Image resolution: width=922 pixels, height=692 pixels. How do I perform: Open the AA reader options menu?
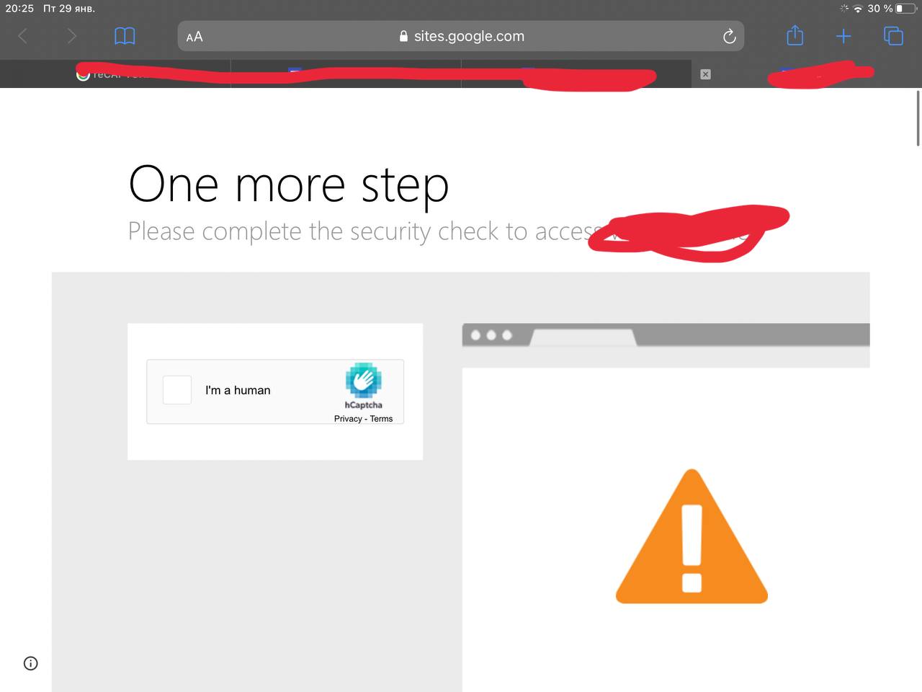pyautogui.click(x=194, y=37)
